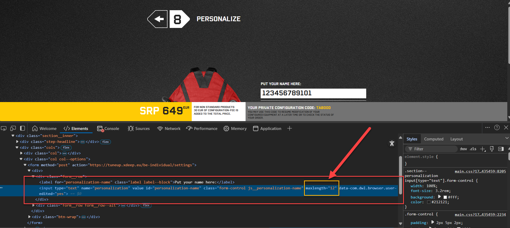Viewport: 510px width, 228px height.
Task: Open the accessibility tree view icon
Action: (x=392, y=143)
